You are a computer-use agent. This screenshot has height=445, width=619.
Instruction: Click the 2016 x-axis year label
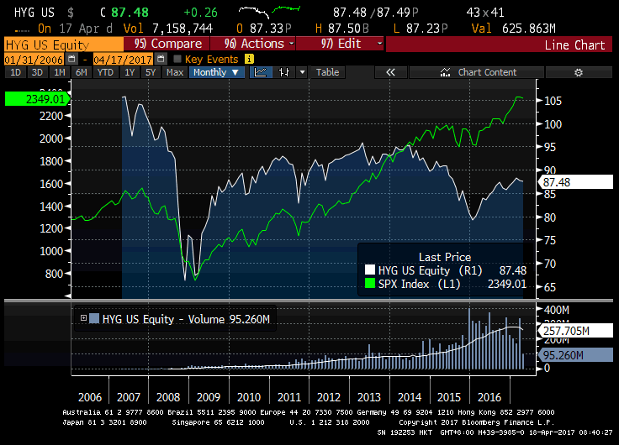coord(489,397)
